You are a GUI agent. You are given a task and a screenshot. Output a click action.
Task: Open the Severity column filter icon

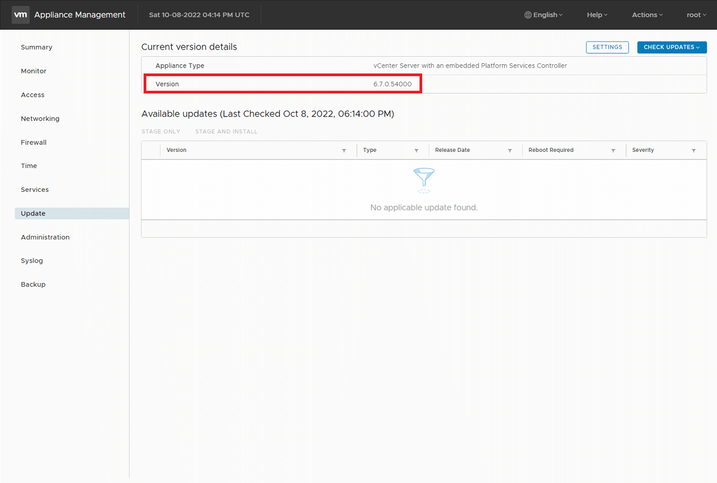[694, 151]
